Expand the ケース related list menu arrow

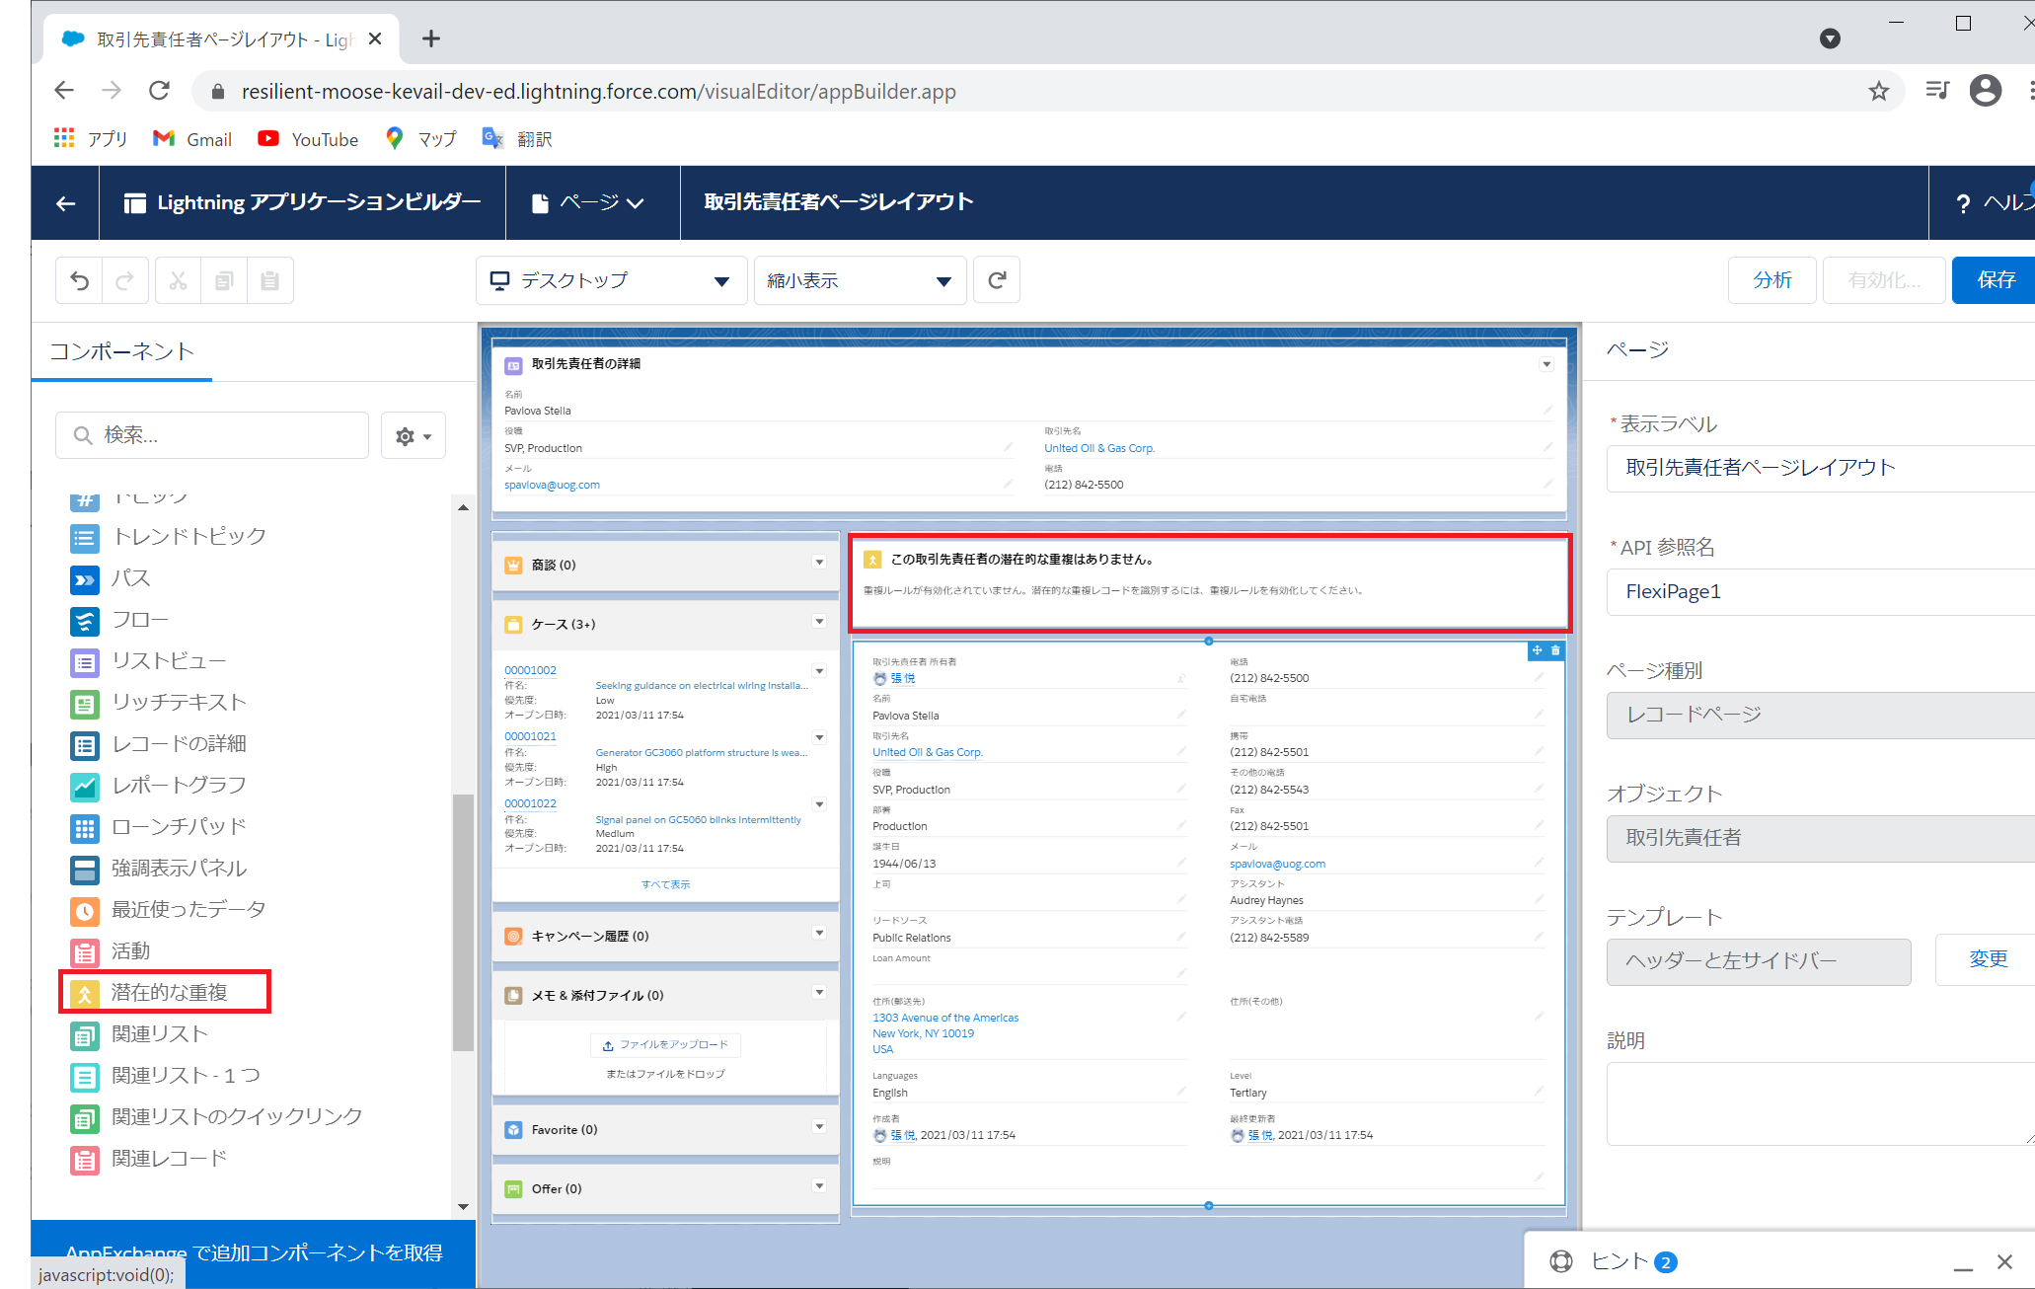coord(819,622)
